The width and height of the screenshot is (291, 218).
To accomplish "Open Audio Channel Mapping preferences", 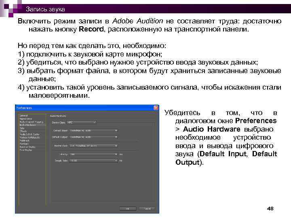I will tap(32, 122).
